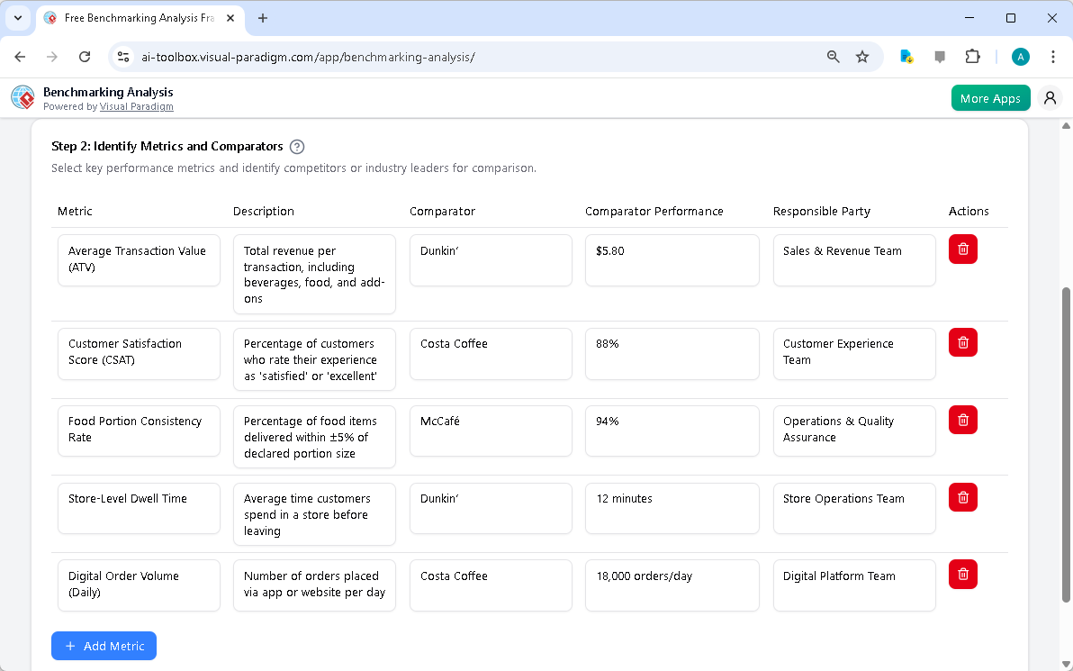
Task: Open the Chrome menu with three dots
Action: pos(1053,56)
